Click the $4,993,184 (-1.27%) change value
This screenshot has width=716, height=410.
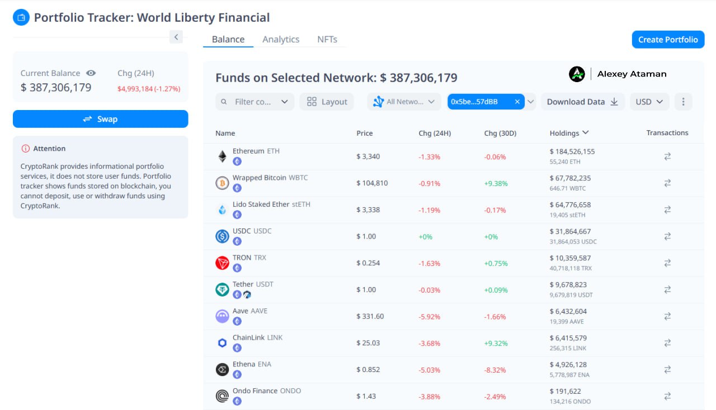[149, 89]
